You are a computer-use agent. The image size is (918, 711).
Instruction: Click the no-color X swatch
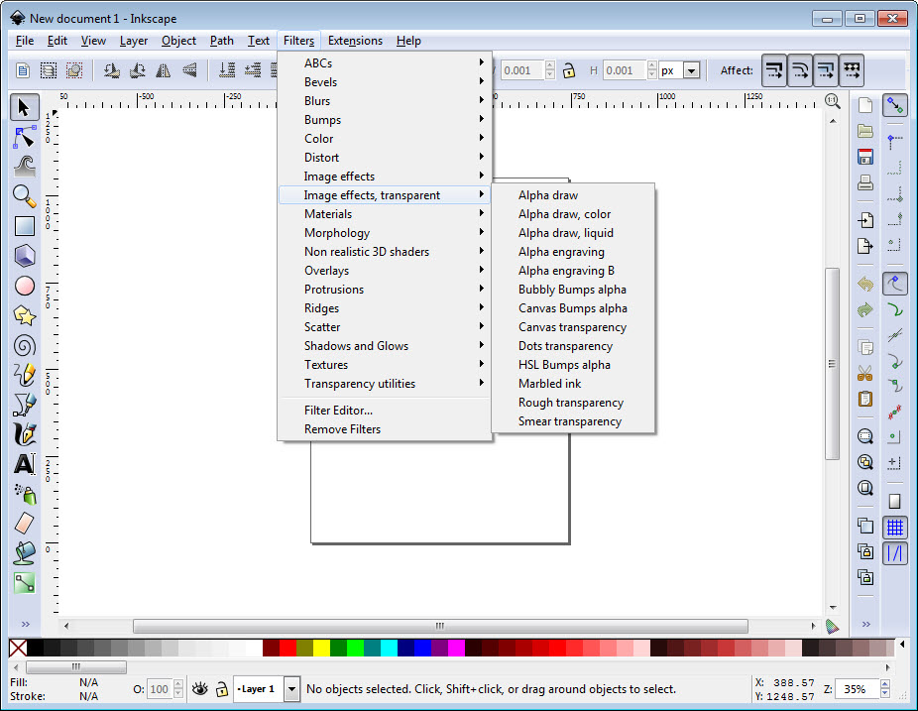coord(18,648)
